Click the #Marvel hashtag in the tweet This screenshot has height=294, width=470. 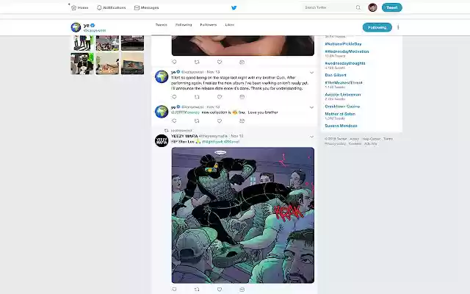(x=231, y=142)
